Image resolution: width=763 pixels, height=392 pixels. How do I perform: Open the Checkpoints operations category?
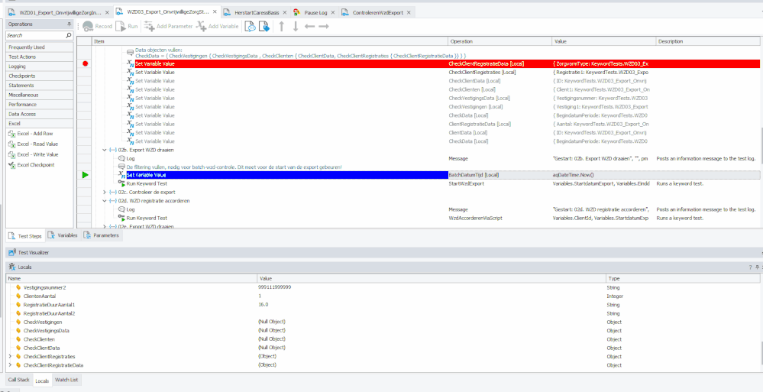coord(21,76)
